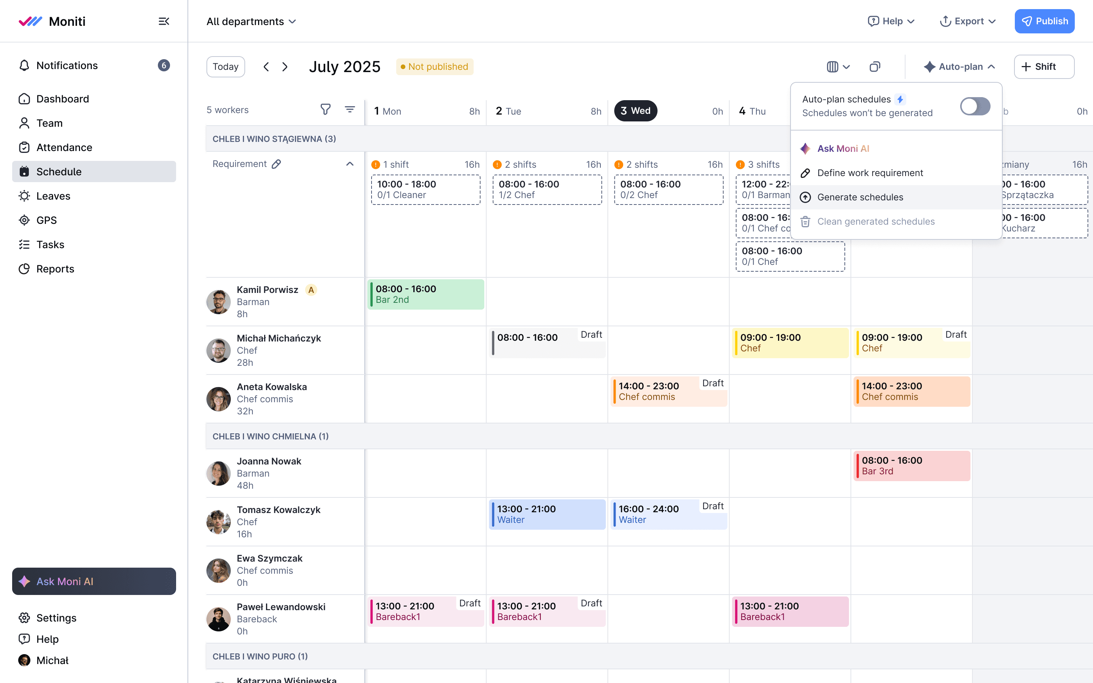Click the Today button
Screen dimensions: 1093x683
tap(225, 67)
